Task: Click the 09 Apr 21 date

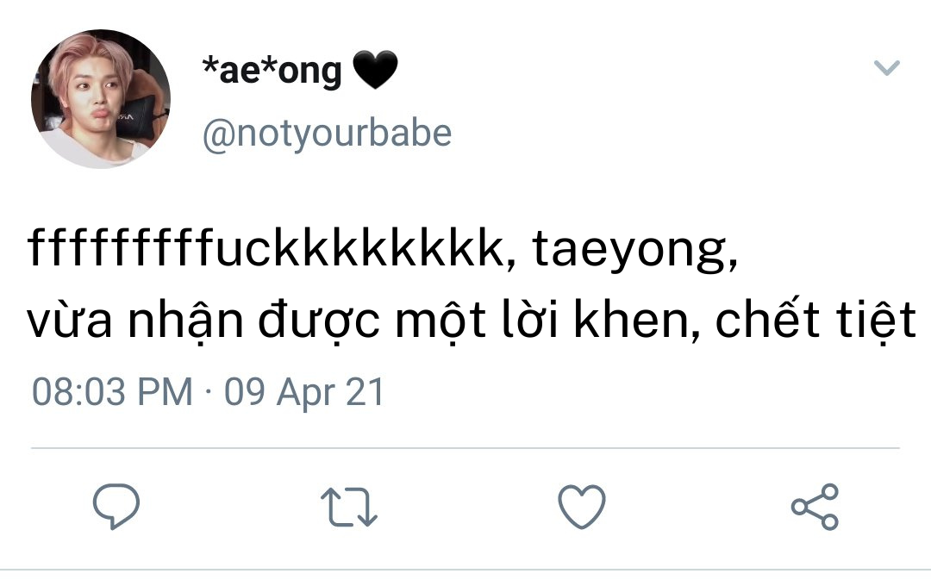Action: tap(303, 392)
